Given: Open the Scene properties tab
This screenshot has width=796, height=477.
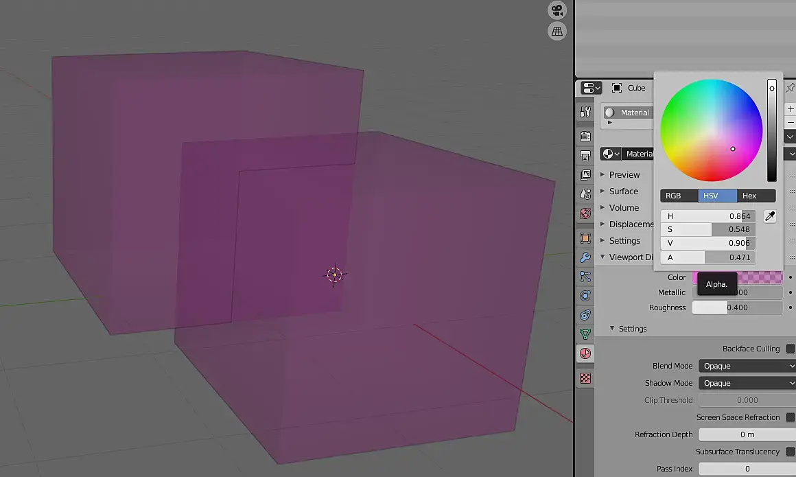Looking at the screenshot, I should pyautogui.click(x=585, y=194).
